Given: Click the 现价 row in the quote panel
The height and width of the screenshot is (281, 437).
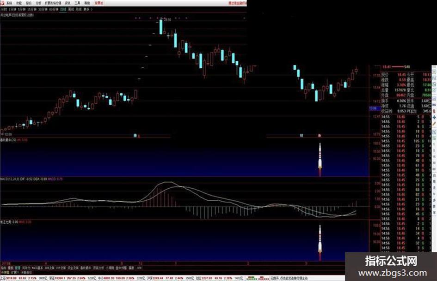Looking at the screenshot, I should [394, 75].
